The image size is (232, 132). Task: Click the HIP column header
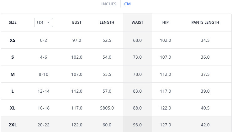coord(166,22)
